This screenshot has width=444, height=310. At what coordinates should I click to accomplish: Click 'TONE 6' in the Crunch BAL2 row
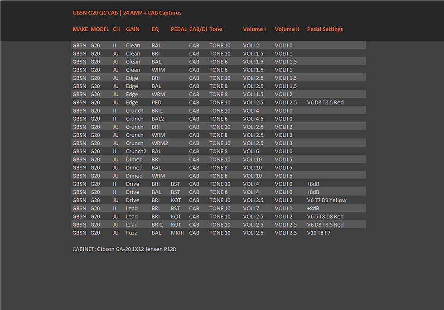pyautogui.click(x=218, y=119)
